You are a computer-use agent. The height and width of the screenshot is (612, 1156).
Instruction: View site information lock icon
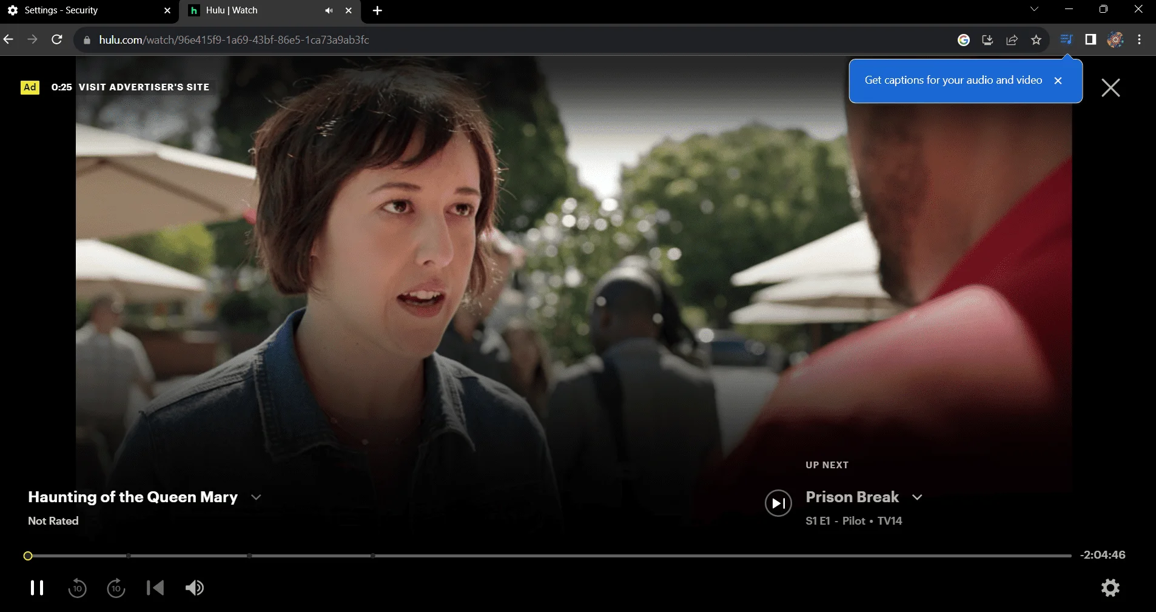pyautogui.click(x=87, y=40)
